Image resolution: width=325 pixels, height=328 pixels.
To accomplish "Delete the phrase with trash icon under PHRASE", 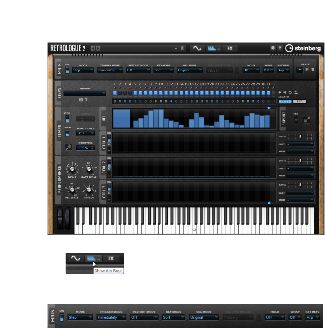I will [x=86, y=100].
